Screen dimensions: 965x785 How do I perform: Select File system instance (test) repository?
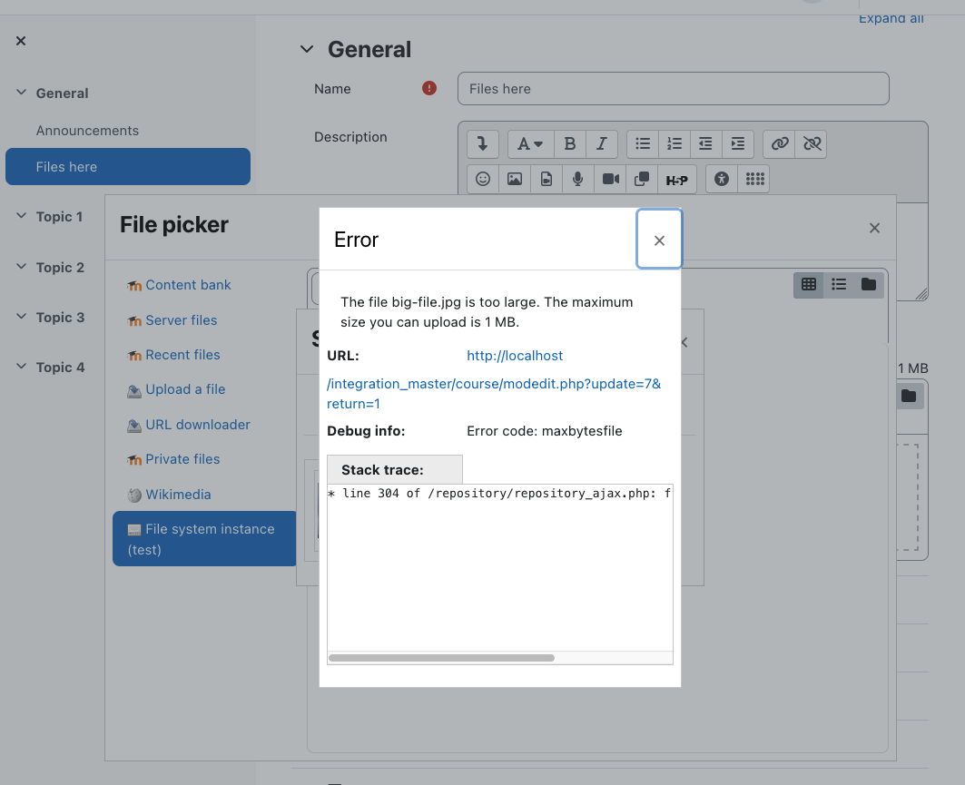(204, 539)
